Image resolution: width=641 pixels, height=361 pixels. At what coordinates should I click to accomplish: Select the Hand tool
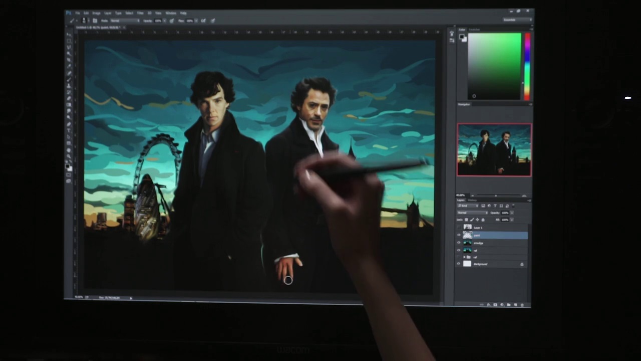click(69, 150)
